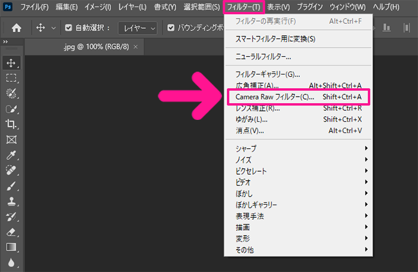Viewport: 418px width, 272px height.
Task: Select the Frame tool
Action: click(11, 140)
